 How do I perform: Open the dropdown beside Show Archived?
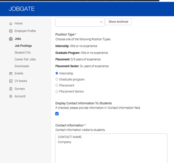tap(80, 22)
